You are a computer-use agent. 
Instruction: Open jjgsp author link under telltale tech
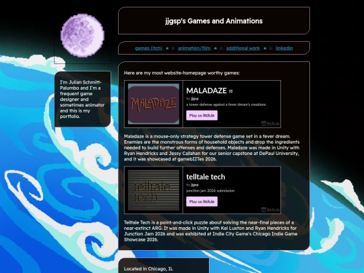[x=195, y=185]
